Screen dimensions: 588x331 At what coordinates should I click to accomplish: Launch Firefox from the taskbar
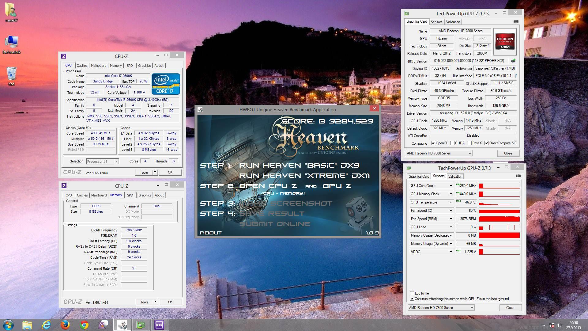(x=65, y=325)
